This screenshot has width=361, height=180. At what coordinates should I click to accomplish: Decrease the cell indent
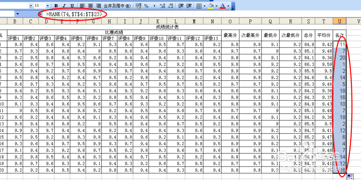click(x=181, y=6)
